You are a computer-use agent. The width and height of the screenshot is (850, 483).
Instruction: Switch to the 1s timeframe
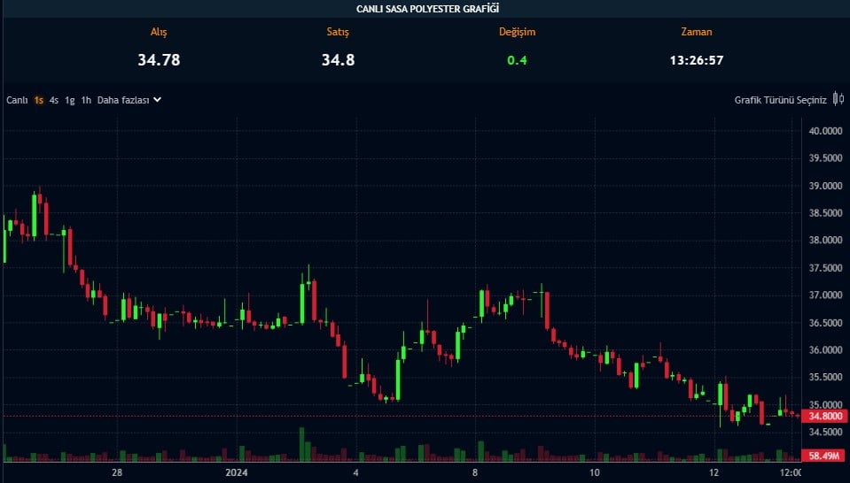(39, 100)
